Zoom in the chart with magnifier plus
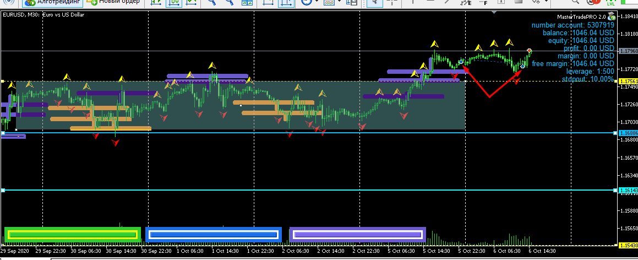638x260 pixels. pos(211,2)
